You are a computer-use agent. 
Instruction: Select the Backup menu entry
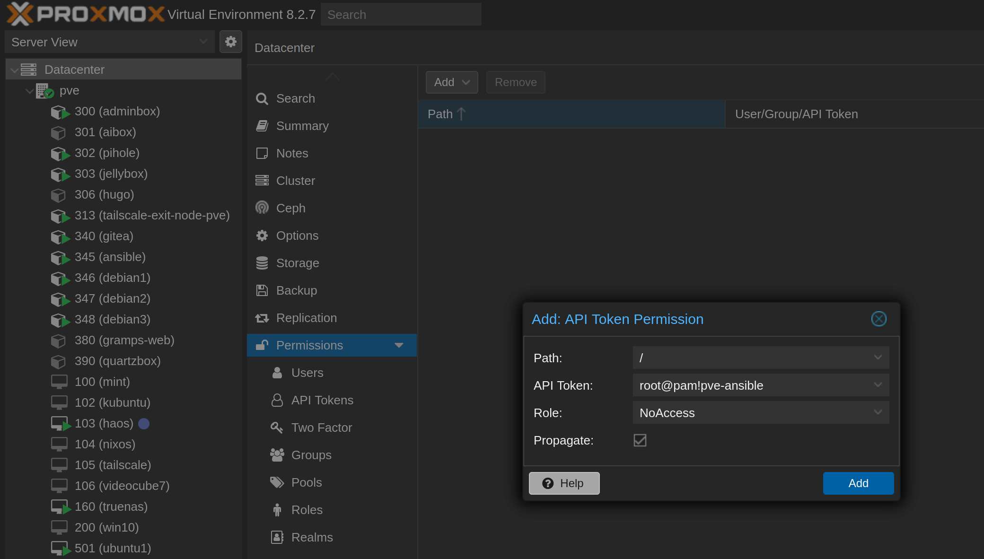point(332,290)
